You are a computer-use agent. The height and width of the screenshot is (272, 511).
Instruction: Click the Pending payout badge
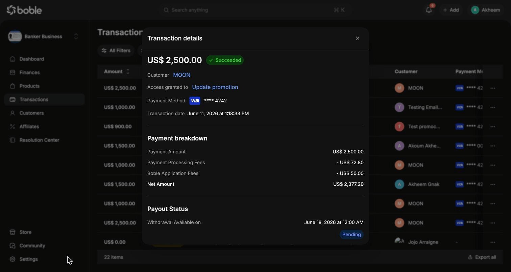pyautogui.click(x=351, y=234)
